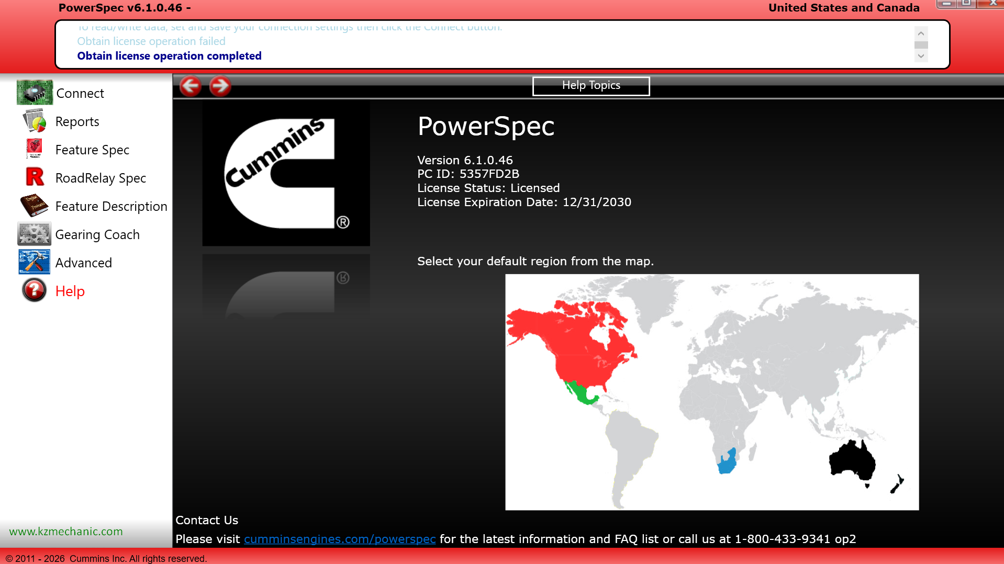The height and width of the screenshot is (564, 1004).
Task: Click 'Select your default region from the map' text
Action: tap(536, 261)
